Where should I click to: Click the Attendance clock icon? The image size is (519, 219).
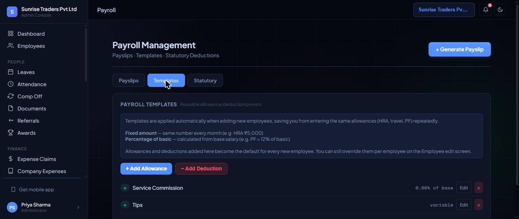point(11,84)
